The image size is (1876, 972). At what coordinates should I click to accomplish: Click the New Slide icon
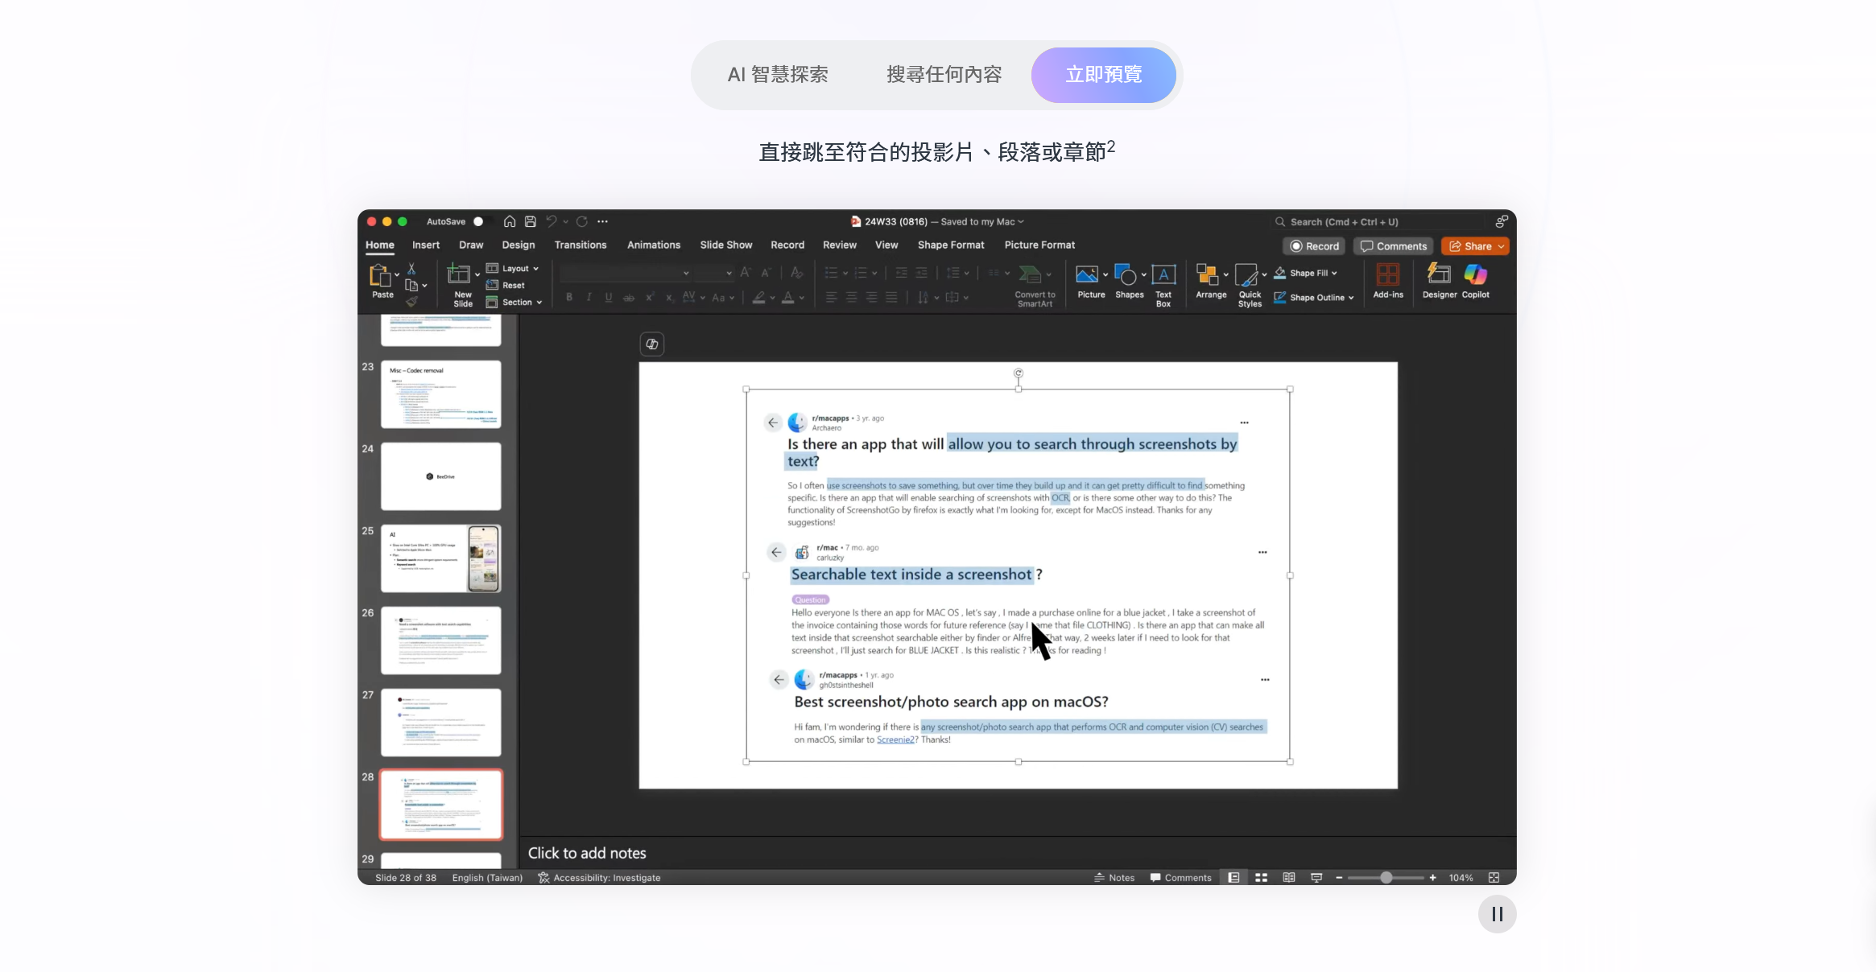(x=459, y=275)
